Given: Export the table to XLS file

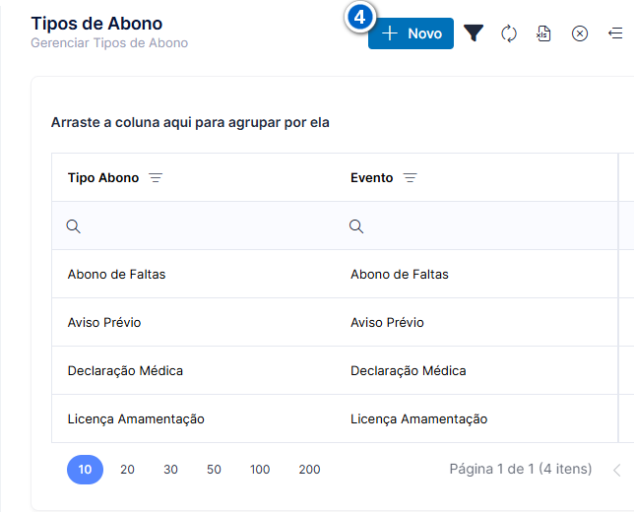Looking at the screenshot, I should click(x=543, y=33).
